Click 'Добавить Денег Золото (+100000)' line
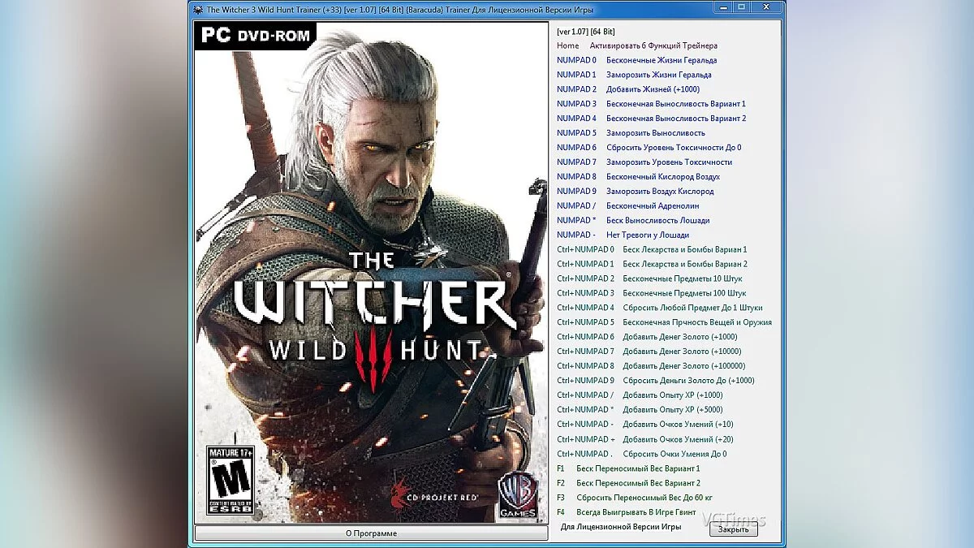The width and height of the screenshot is (974, 548). tap(684, 367)
